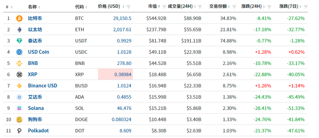
Task: Click the Bitcoin logo icon
Action: tap(19, 19)
